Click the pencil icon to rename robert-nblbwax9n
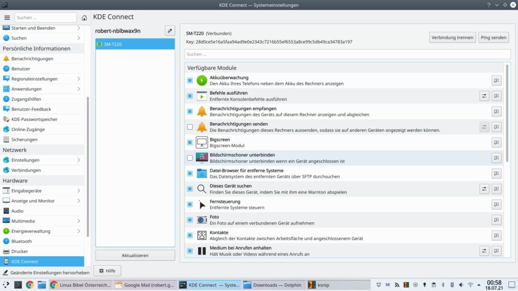 pyautogui.click(x=170, y=31)
